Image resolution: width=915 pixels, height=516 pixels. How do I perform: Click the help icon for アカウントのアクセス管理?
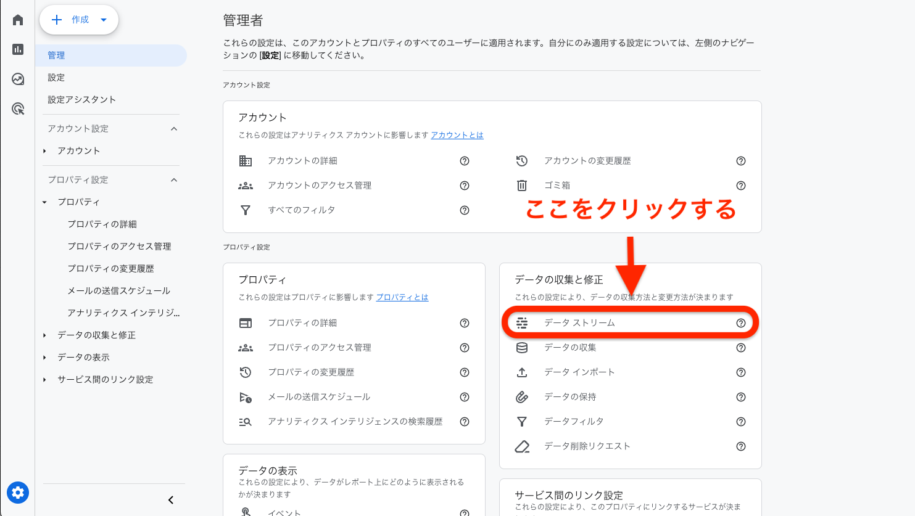[x=465, y=186]
